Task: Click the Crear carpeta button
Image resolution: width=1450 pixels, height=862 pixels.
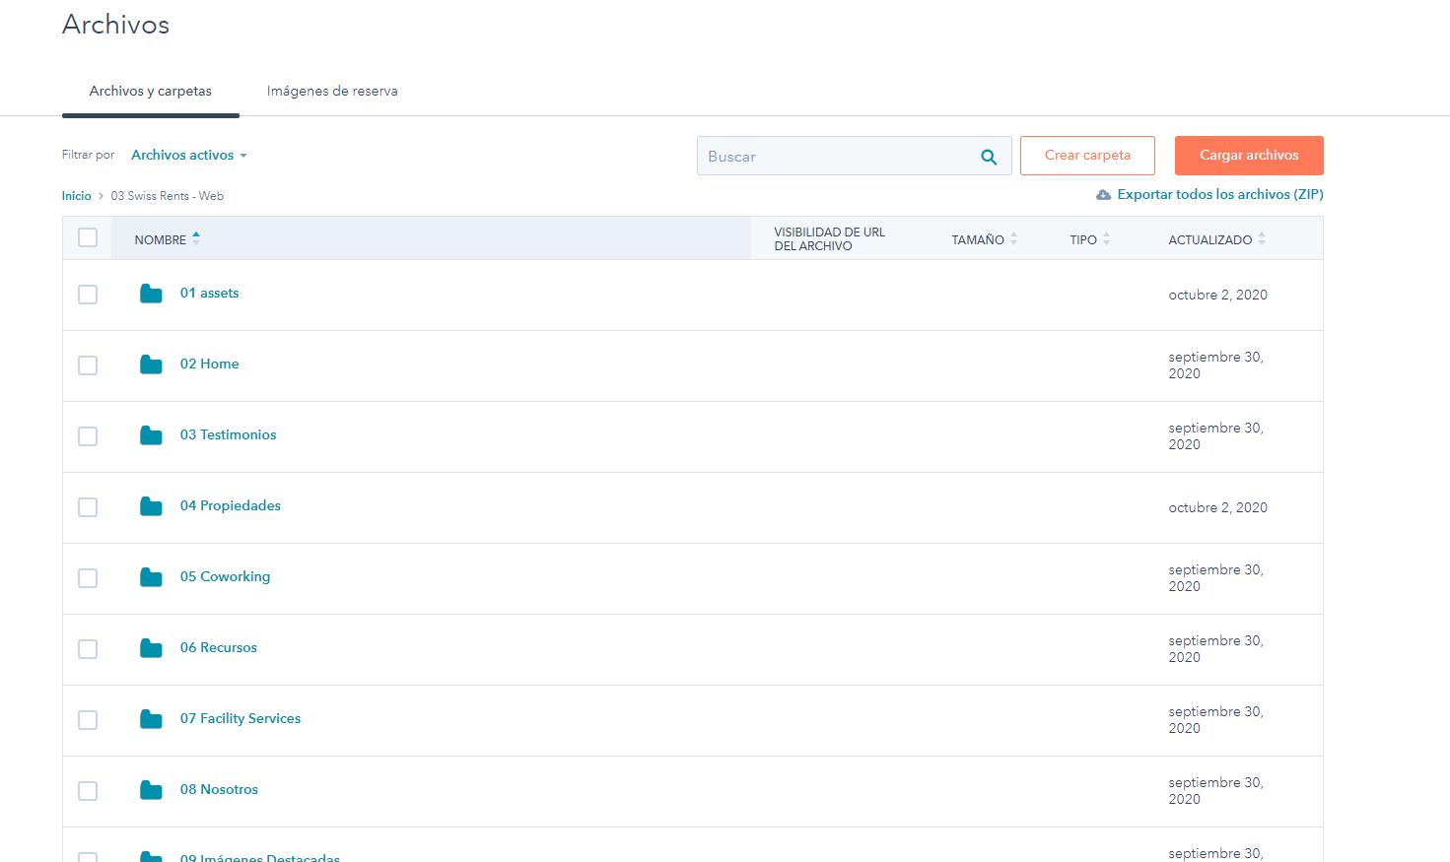Action: coord(1087,156)
